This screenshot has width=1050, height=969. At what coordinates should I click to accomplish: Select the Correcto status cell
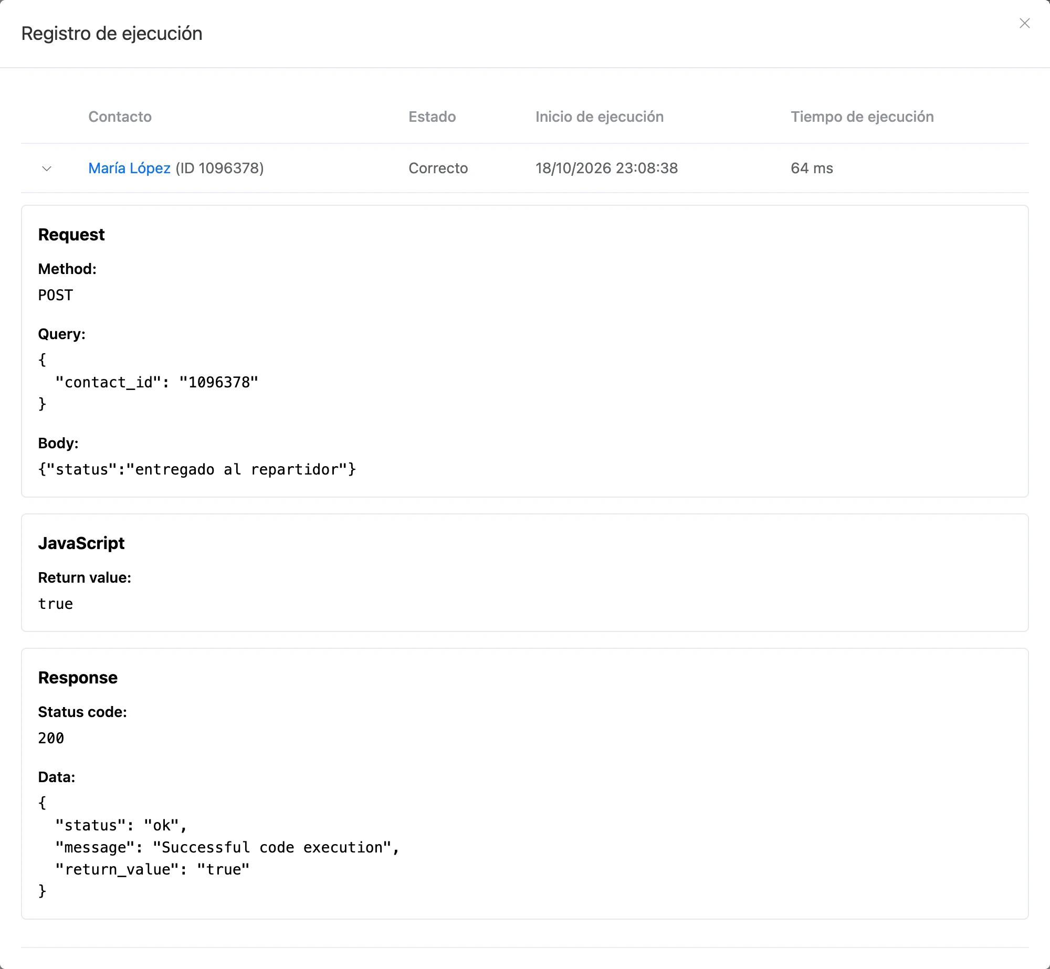tap(438, 168)
